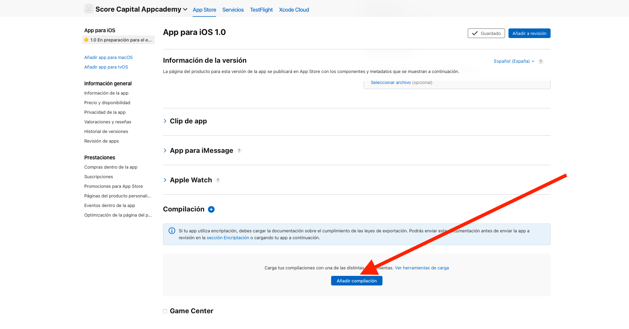
Task: Open the Xcode Cloud tab
Action: tap(294, 10)
